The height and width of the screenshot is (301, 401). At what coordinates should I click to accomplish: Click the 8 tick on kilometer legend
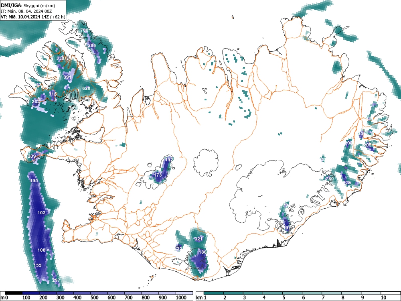[x=343, y=298]
